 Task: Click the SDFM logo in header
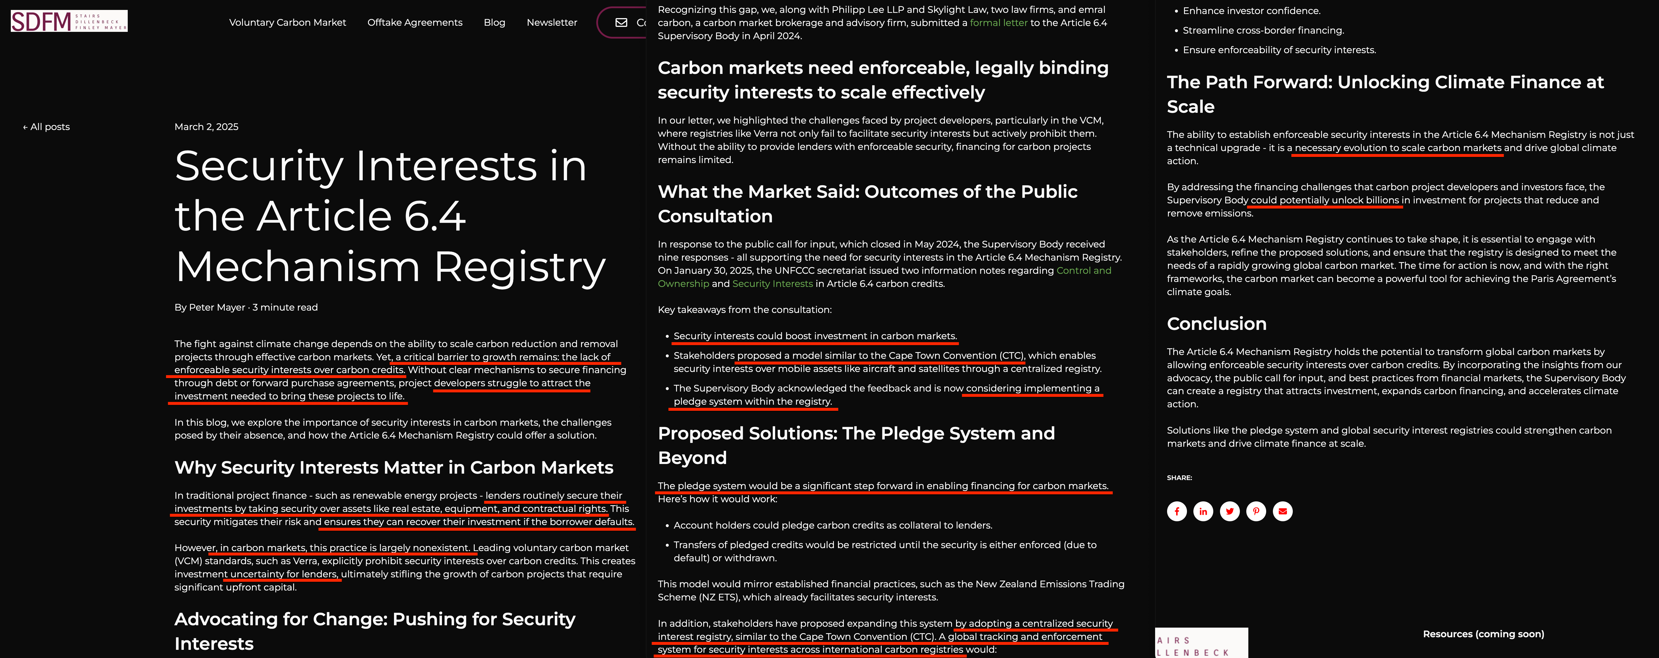pos(69,21)
